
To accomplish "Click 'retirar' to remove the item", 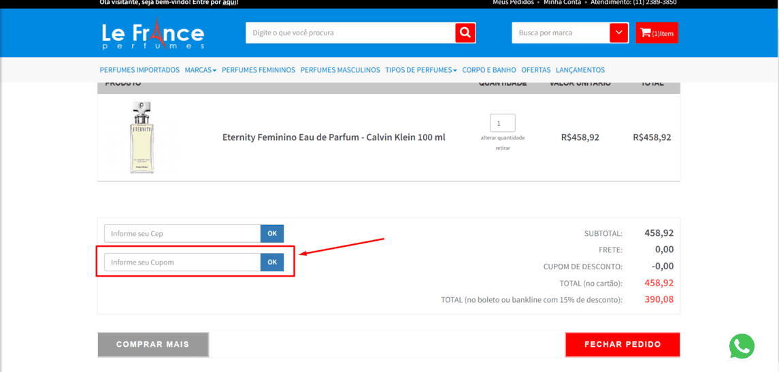I will [x=502, y=148].
